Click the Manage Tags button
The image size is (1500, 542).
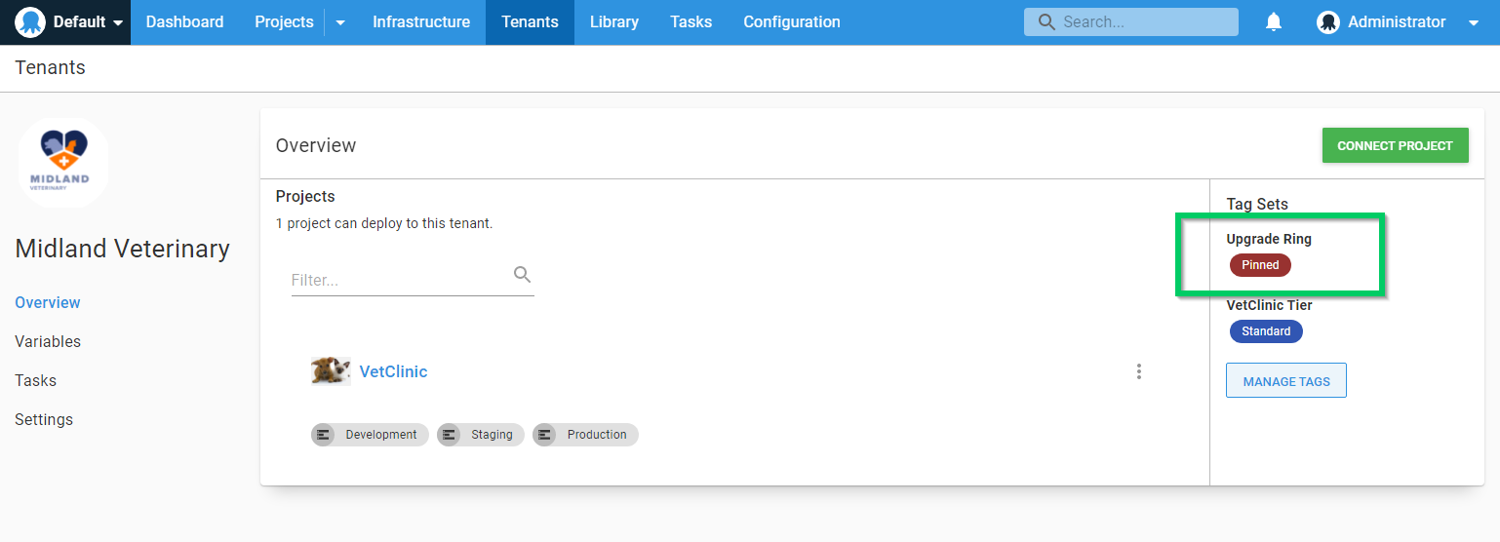tap(1285, 381)
